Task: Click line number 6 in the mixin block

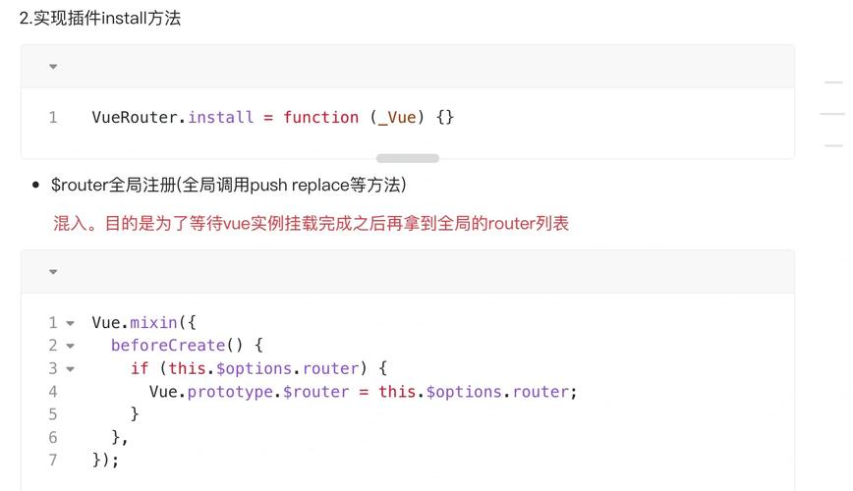Action: (x=53, y=437)
